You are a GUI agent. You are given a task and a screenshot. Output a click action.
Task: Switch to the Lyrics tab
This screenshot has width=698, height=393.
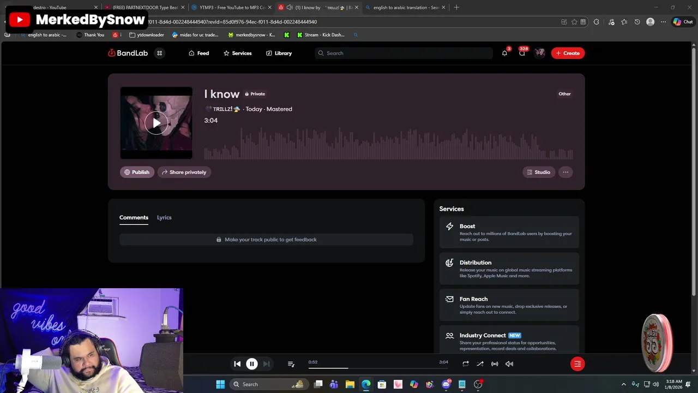click(164, 217)
